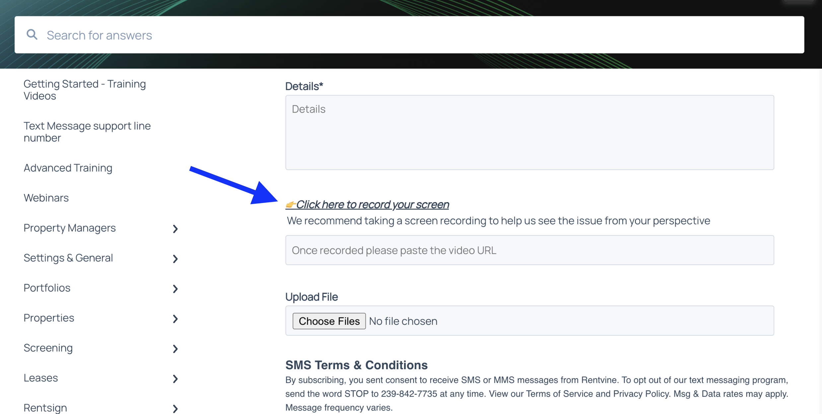
Task: Click the pointing hand emoji icon
Action: (x=291, y=204)
